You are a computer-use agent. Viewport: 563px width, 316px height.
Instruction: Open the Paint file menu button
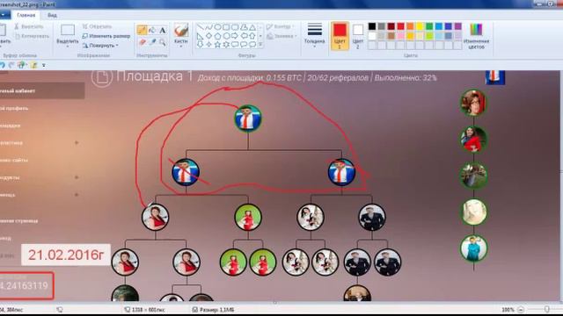[4, 15]
